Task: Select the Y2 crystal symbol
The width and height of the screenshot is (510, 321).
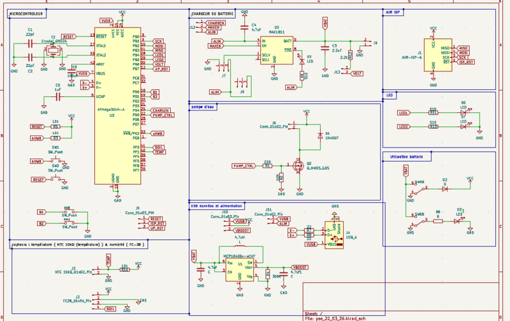Action: tap(53, 50)
